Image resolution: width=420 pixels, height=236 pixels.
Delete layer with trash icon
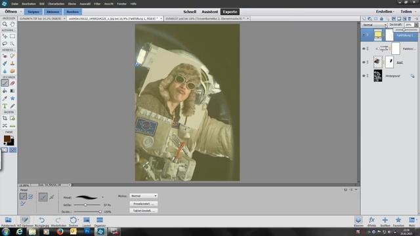(409, 18)
